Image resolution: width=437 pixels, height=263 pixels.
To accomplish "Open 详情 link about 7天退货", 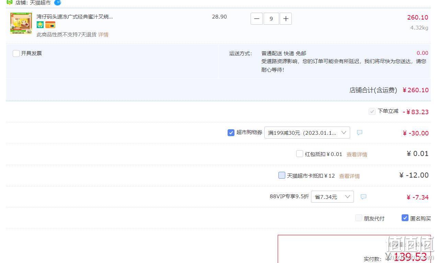I will 103,35.
